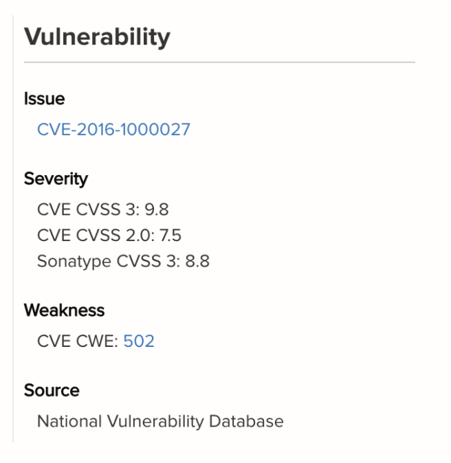The height and width of the screenshot is (463, 451).
Task: Click the divider line under Vulnerability heading
Action: tap(219, 63)
